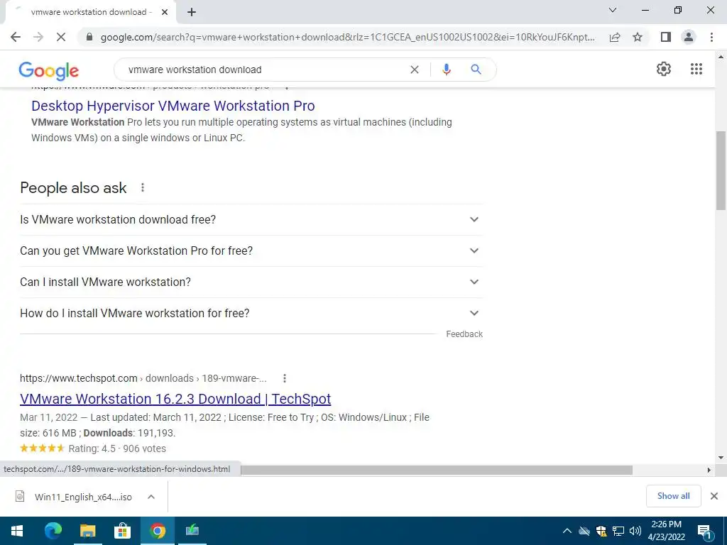Open the volume control in the tray

point(635,531)
